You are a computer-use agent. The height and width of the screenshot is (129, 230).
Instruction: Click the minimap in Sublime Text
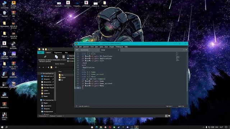pos(178,57)
